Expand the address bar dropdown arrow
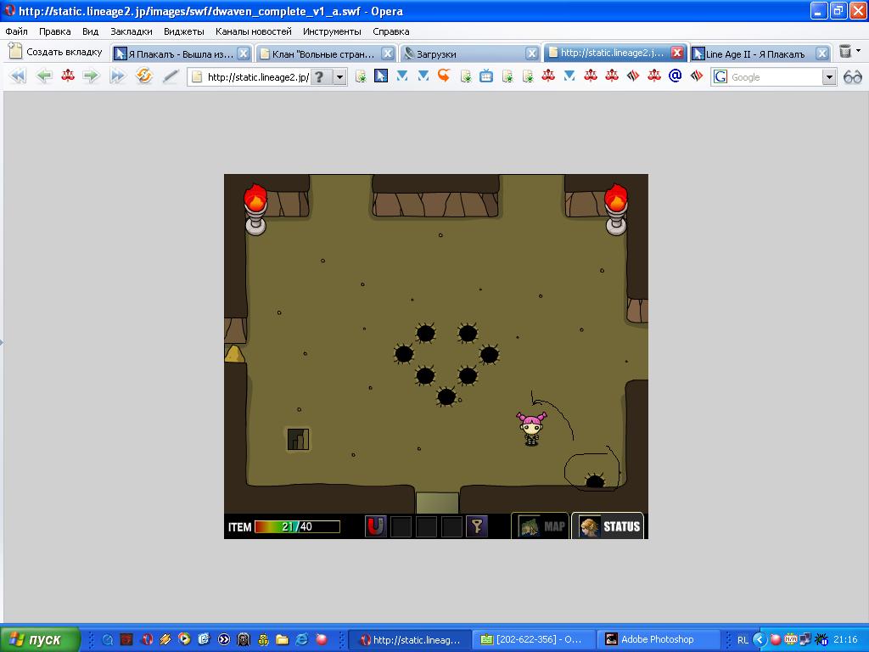 [x=339, y=77]
